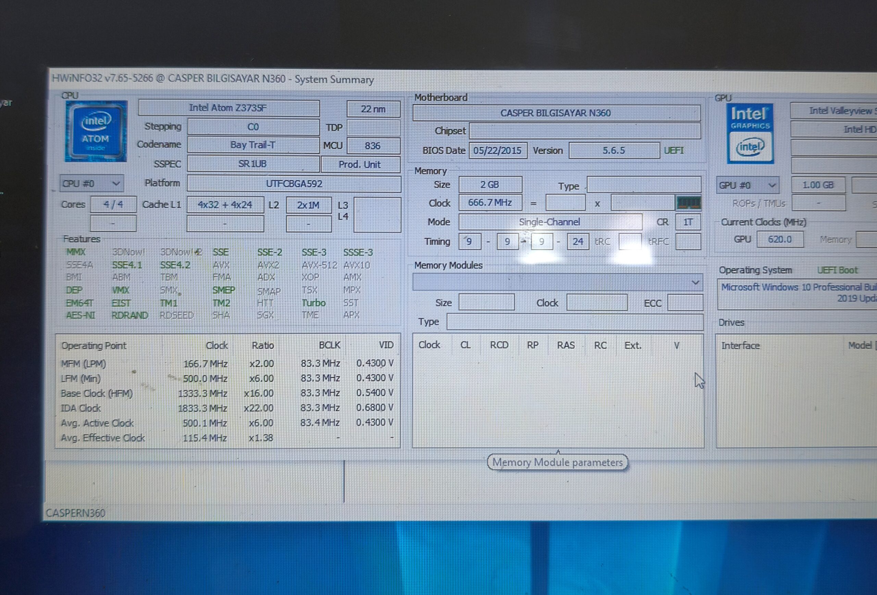
Task: Select the Base Clock (HFM) row
Action: 227,393
